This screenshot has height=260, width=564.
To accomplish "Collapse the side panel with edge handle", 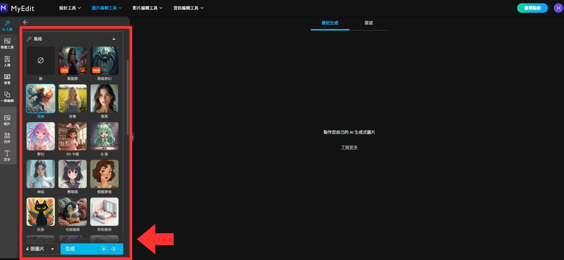I will 132,137.
